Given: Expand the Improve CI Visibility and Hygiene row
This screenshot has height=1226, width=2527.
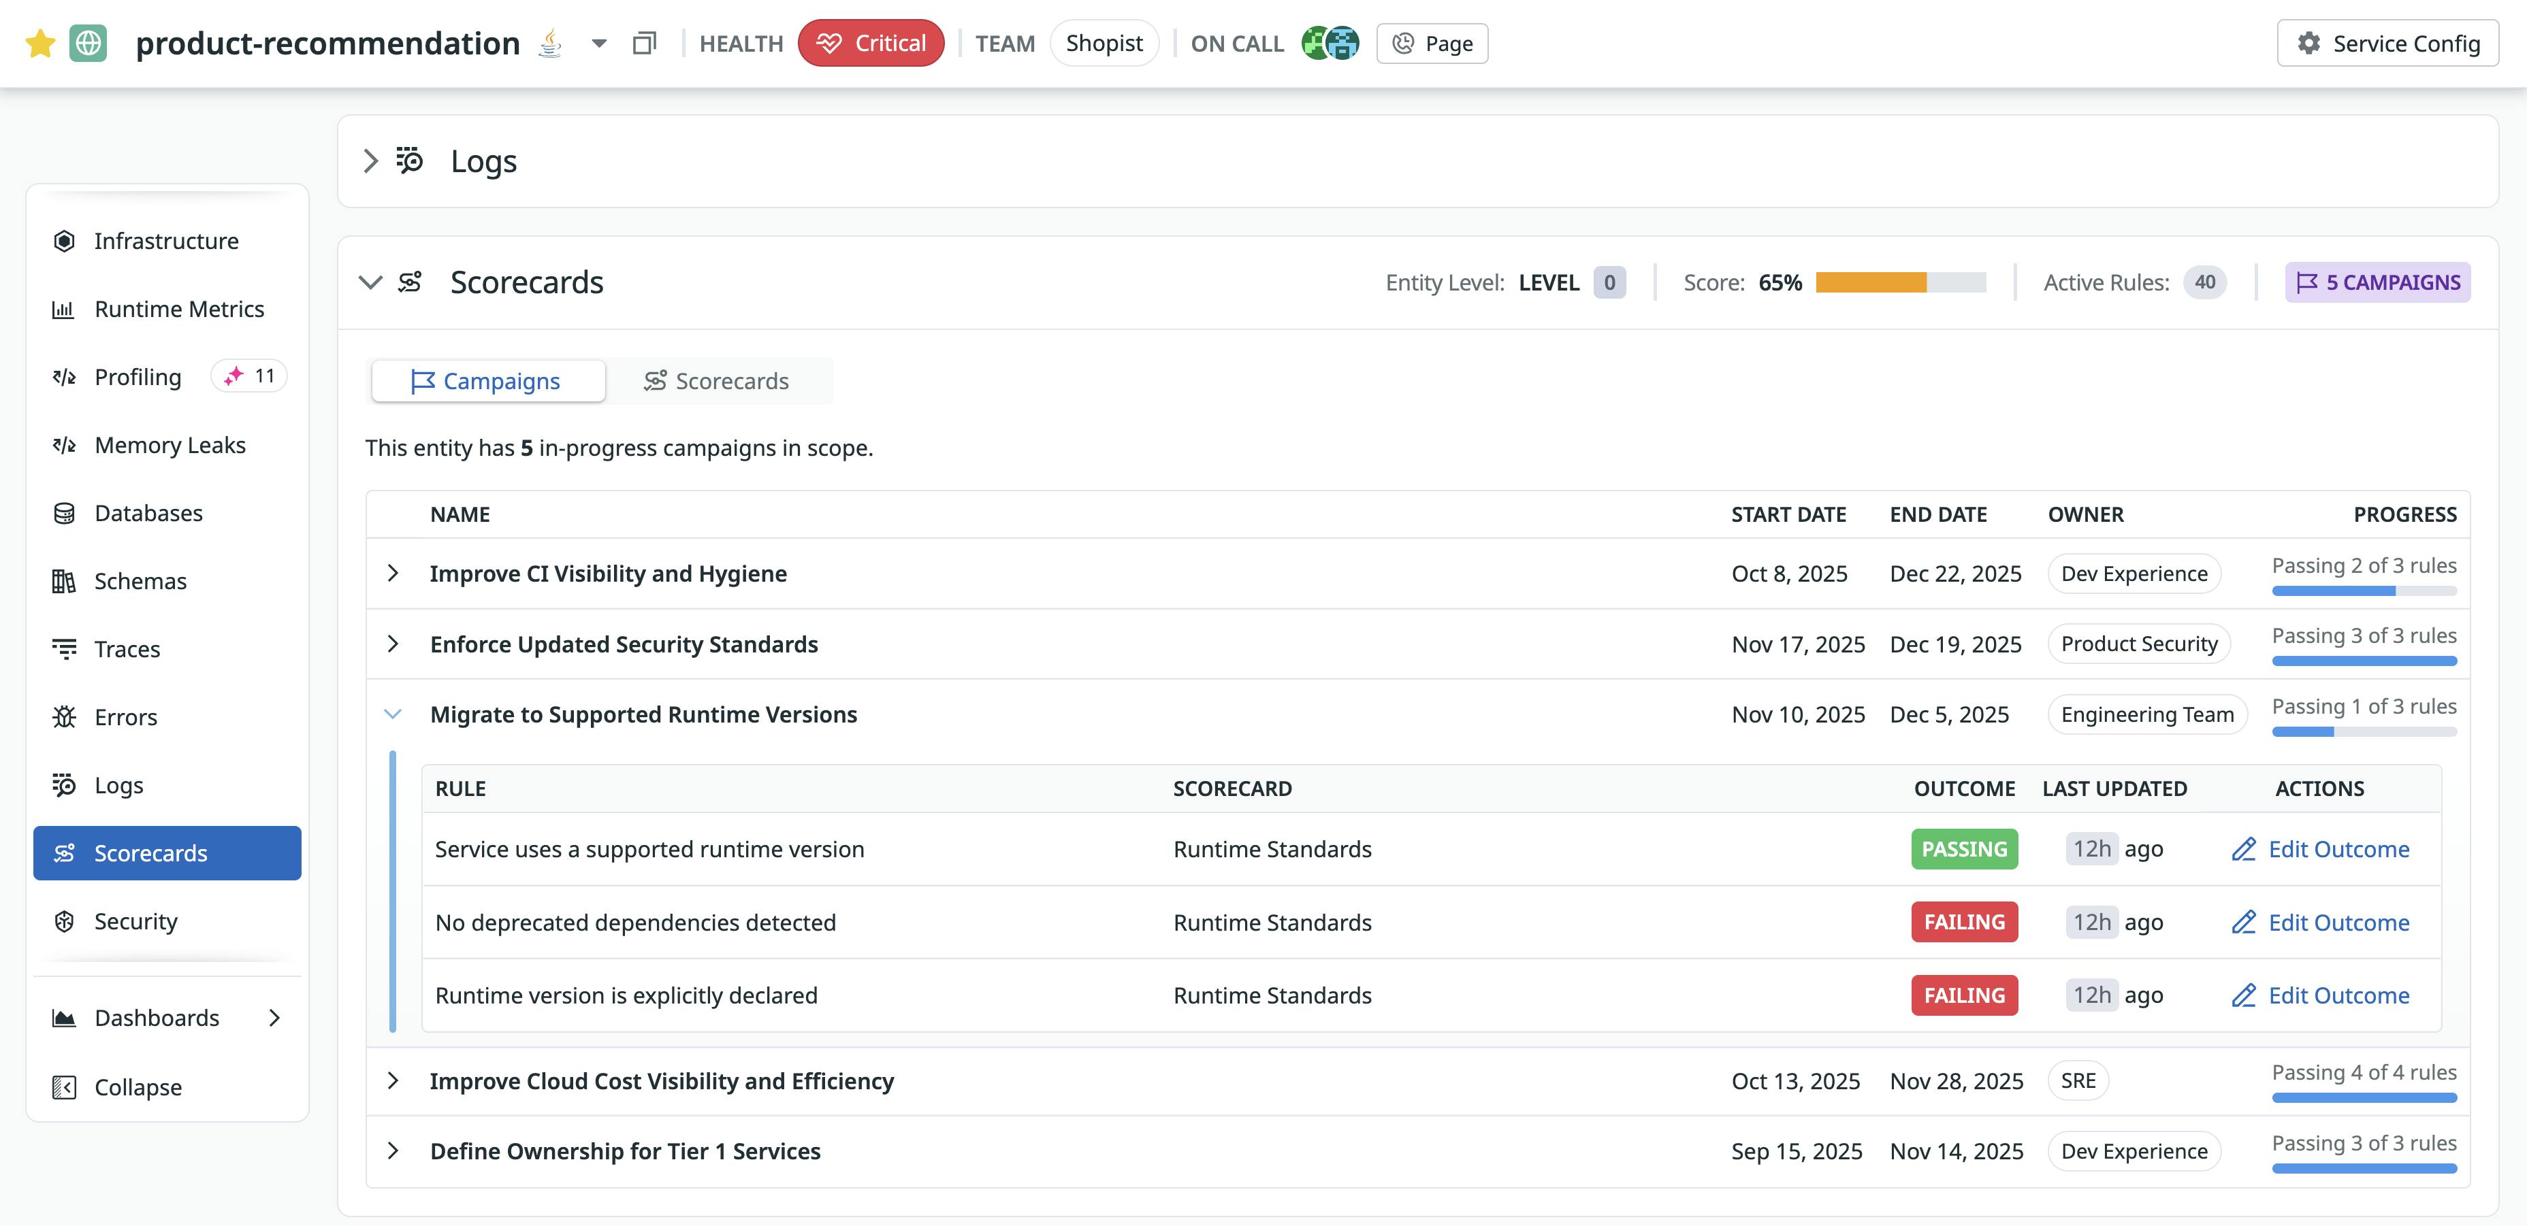Looking at the screenshot, I should [393, 574].
